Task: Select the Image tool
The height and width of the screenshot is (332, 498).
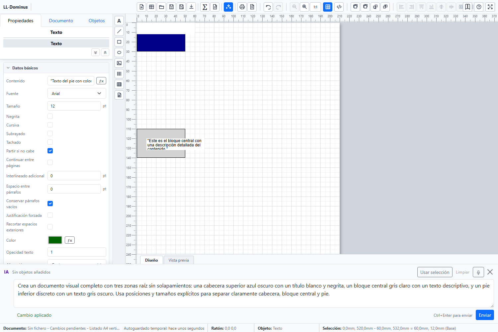Action: 119,63
